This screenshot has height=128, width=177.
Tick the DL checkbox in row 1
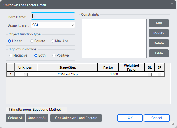click(150, 74)
